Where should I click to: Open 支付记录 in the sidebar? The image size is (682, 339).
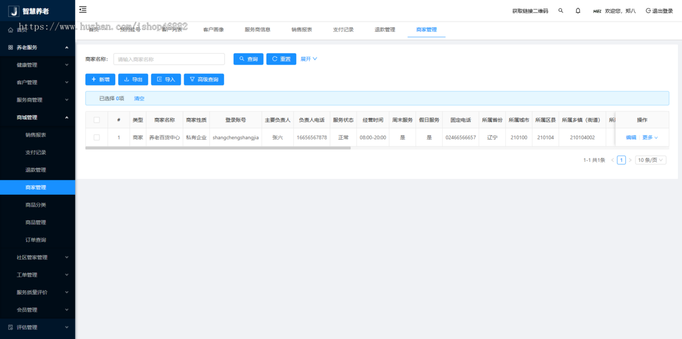[38, 152]
